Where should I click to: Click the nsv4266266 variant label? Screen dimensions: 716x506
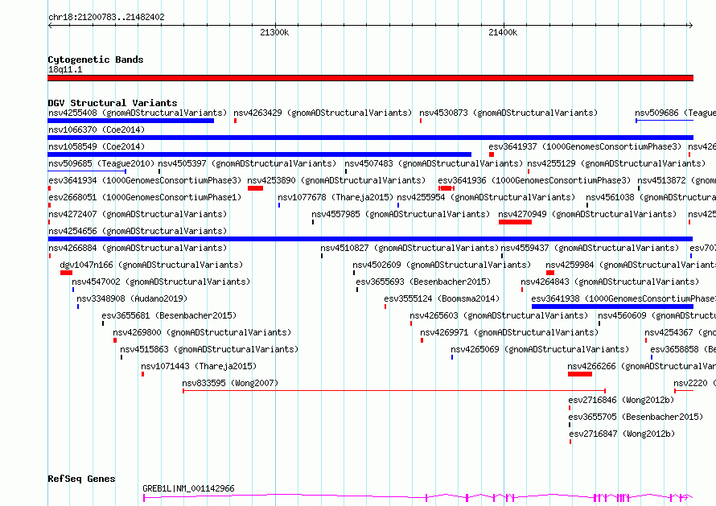(641, 366)
